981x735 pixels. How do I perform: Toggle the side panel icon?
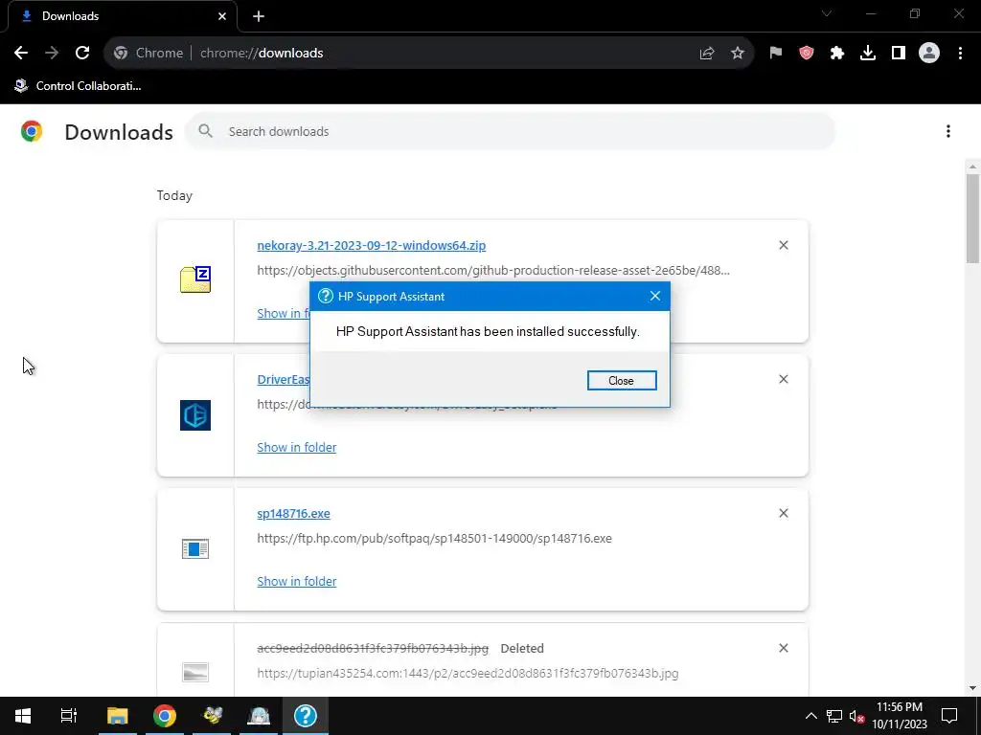point(899,54)
